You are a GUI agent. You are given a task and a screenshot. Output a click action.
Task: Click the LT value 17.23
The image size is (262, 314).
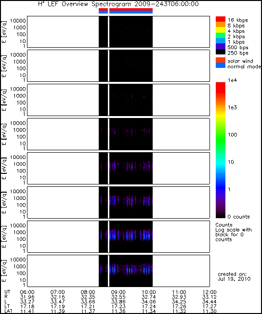click(x=118, y=307)
